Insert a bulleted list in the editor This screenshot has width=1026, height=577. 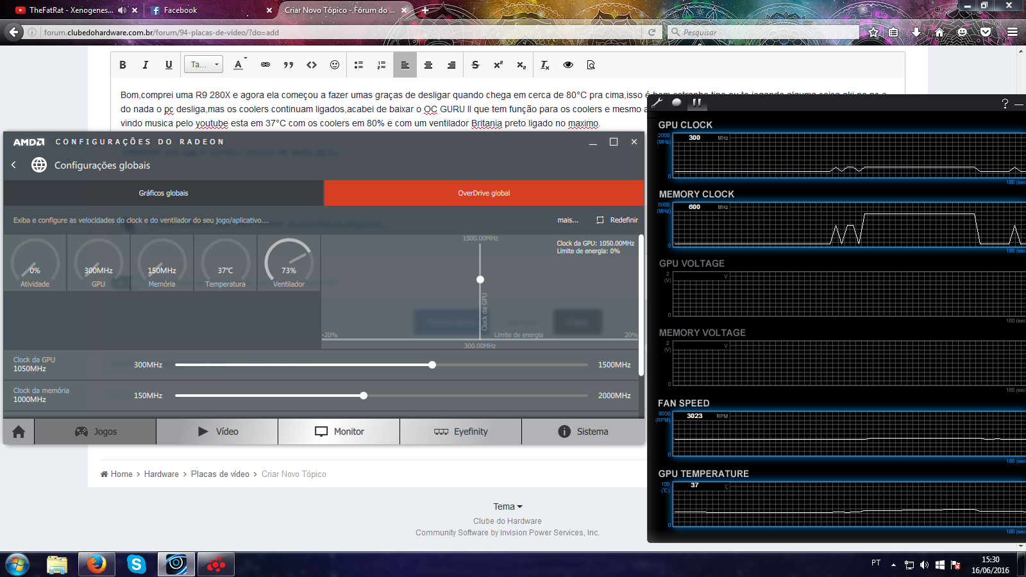click(x=359, y=65)
